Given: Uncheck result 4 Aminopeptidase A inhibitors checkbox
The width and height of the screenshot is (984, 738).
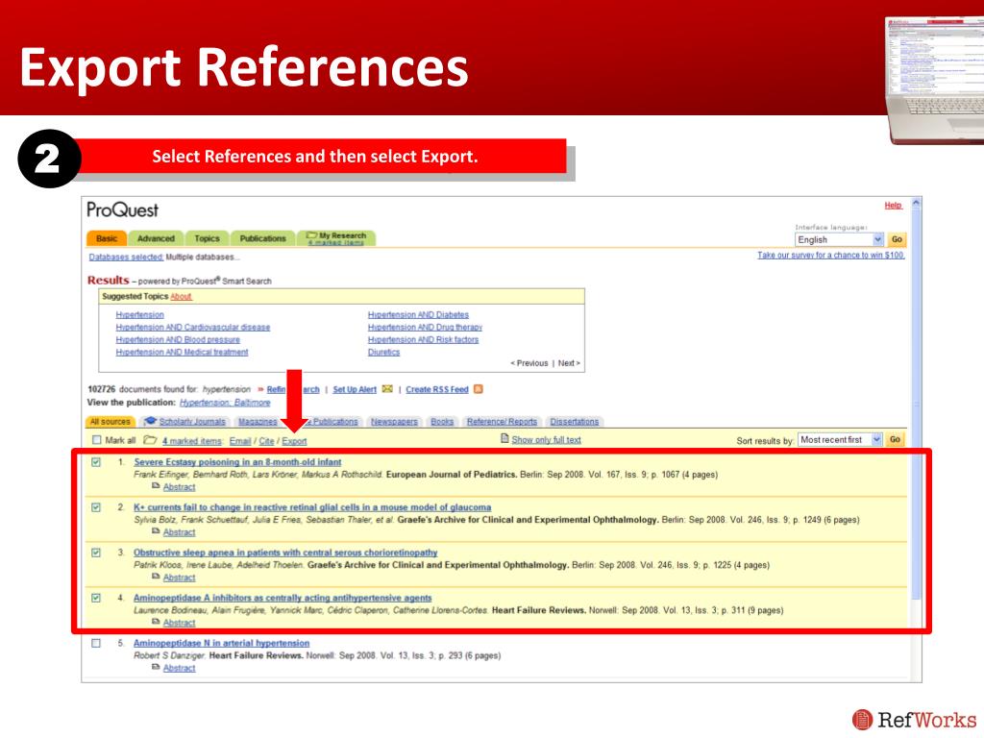Looking at the screenshot, I should click(96, 598).
